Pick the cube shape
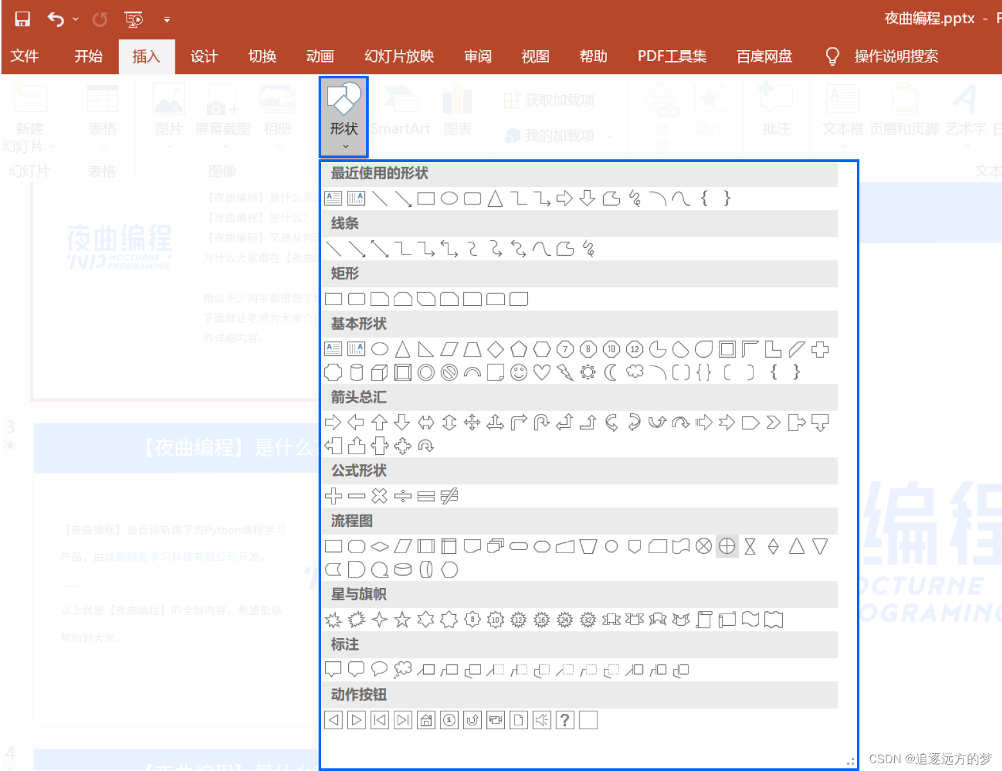 point(380,372)
